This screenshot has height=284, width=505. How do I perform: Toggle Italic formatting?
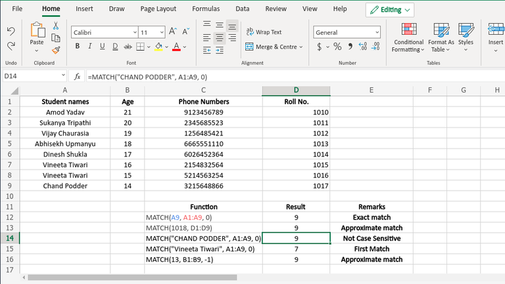pos(90,47)
